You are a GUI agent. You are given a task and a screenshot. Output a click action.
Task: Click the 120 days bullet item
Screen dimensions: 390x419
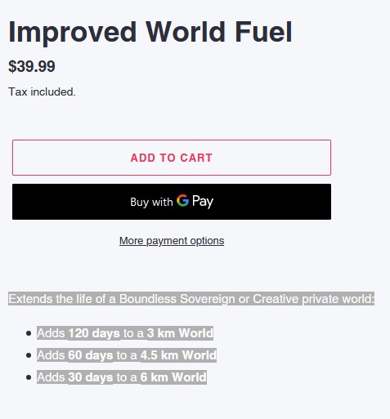pos(125,333)
